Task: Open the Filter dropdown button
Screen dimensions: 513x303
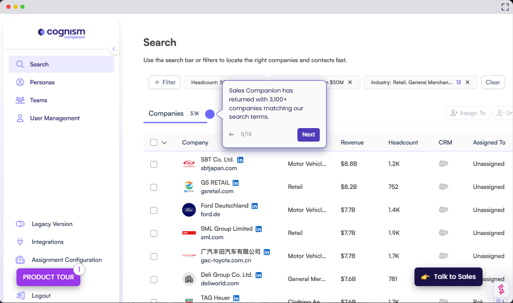Action: click(165, 82)
